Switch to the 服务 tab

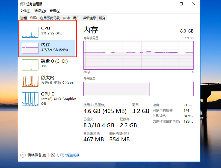pyautogui.click(x=103, y=18)
